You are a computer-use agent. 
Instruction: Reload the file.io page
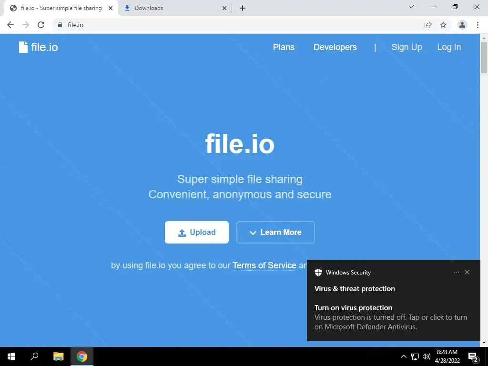(41, 25)
